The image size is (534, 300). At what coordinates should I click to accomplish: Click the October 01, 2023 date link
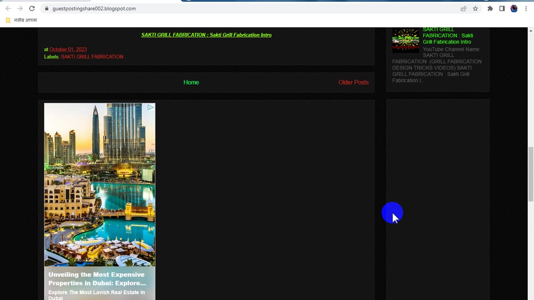[x=68, y=49]
